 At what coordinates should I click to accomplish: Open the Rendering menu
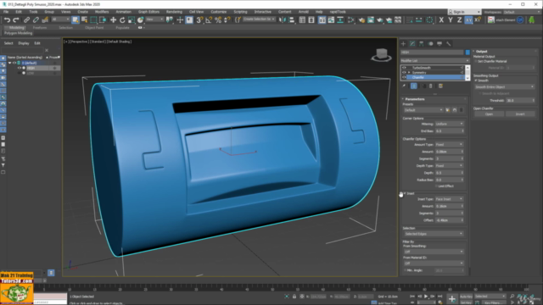[174, 12]
